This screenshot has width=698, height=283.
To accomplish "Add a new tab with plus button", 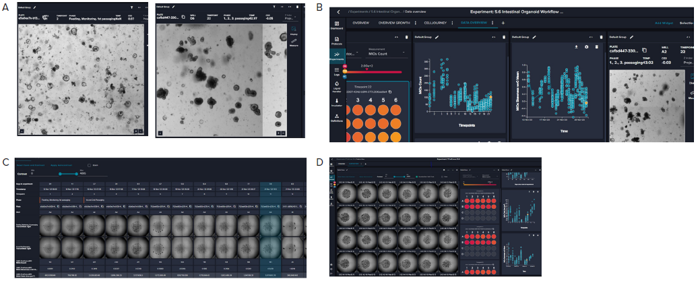I will coord(503,23).
